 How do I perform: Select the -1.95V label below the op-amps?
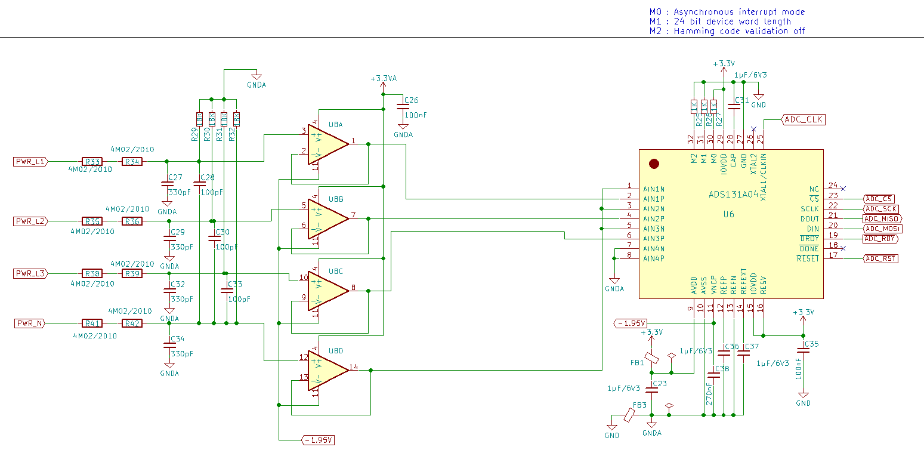click(x=318, y=440)
